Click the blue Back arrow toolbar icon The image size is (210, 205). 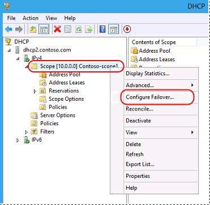(x=8, y=29)
